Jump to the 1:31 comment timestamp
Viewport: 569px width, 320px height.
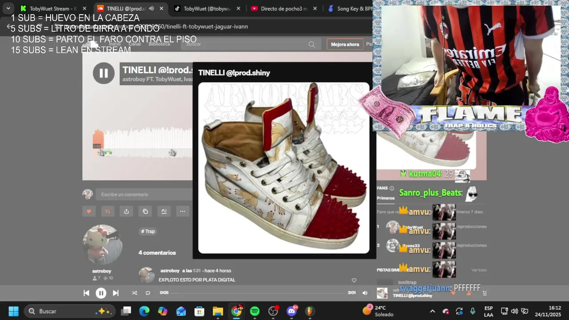point(197,271)
